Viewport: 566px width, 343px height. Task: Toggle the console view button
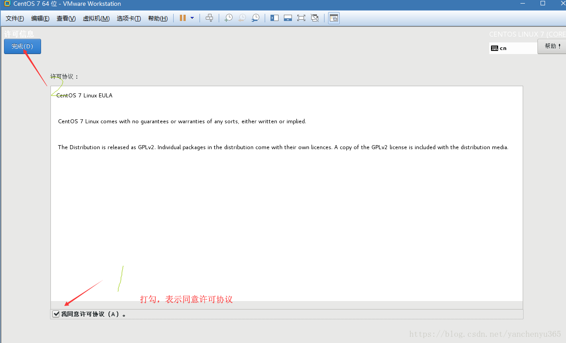point(334,18)
